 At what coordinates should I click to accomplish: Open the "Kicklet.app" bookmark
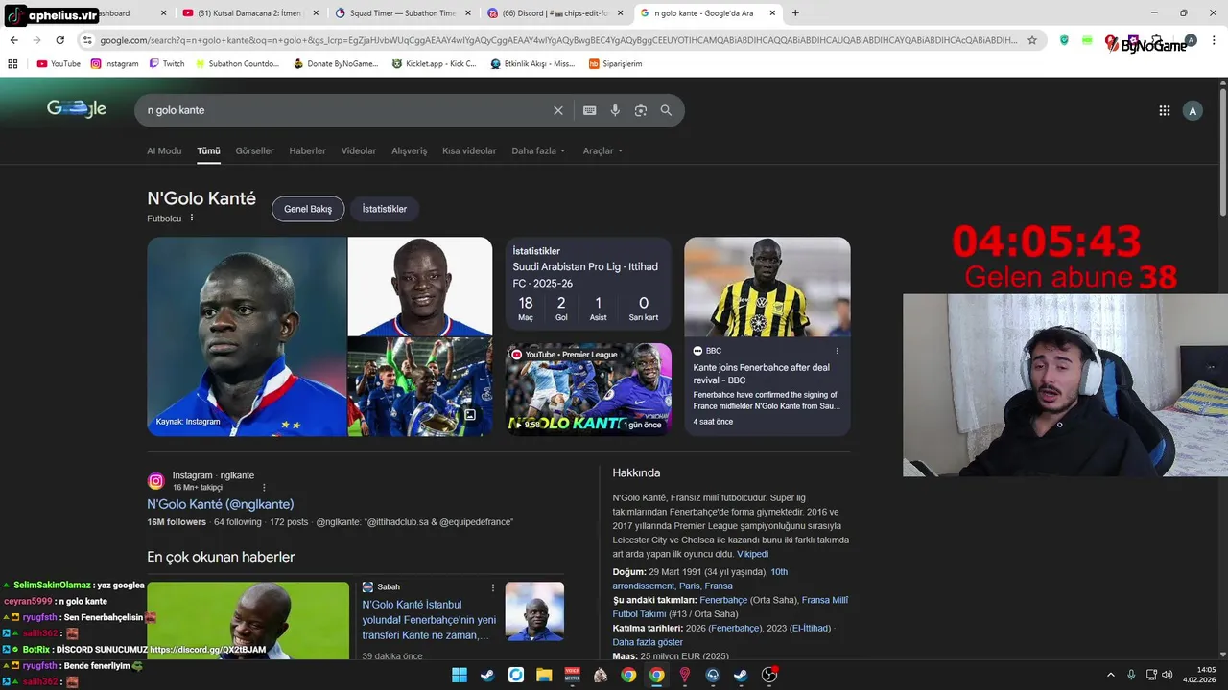[x=435, y=64]
